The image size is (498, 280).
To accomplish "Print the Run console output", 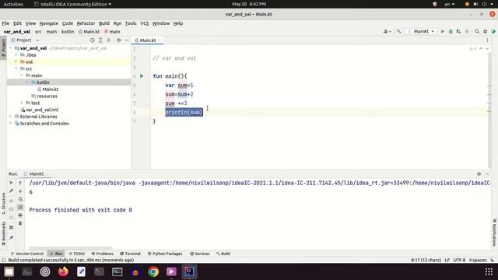I will pos(20,215).
